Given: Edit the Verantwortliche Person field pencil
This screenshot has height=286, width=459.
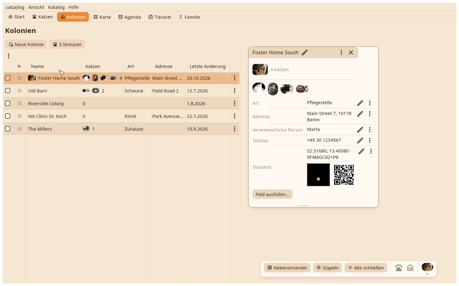Looking at the screenshot, I should click(360, 130).
